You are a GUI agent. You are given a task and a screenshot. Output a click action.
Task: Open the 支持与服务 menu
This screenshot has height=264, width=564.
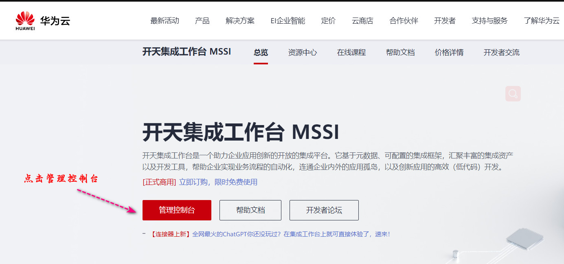pos(489,21)
